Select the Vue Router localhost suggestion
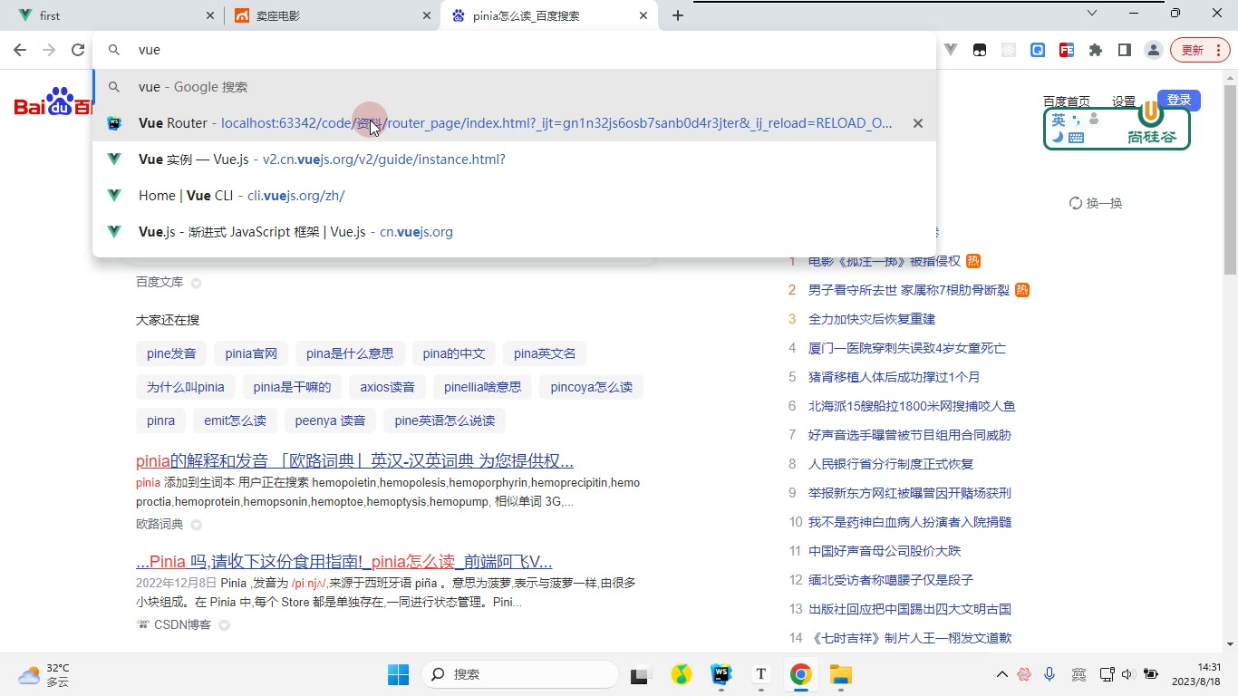 [514, 123]
